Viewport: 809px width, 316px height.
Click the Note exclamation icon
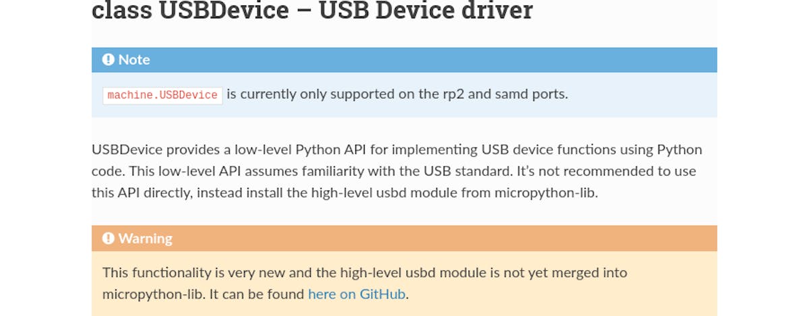pyautogui.click(x=109, y=59)
